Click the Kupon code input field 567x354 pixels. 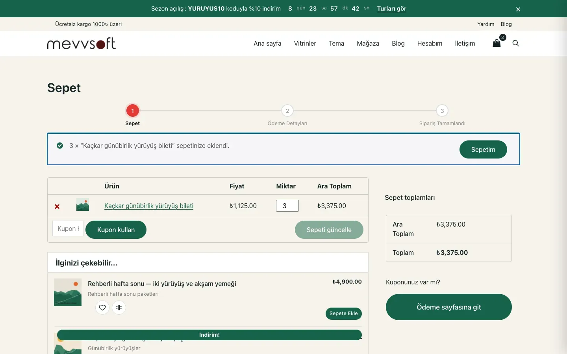click(x=68, y=229)
